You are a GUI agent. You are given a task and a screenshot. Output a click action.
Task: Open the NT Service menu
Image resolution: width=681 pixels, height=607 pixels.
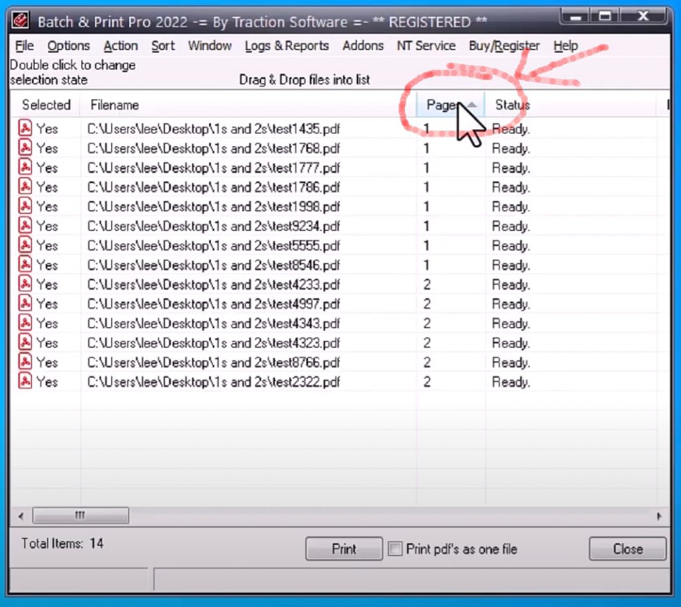(426, 46)
